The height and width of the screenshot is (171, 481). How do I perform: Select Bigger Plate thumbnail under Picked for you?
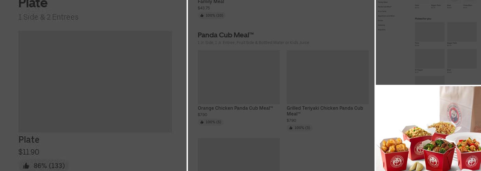[461, 32]
